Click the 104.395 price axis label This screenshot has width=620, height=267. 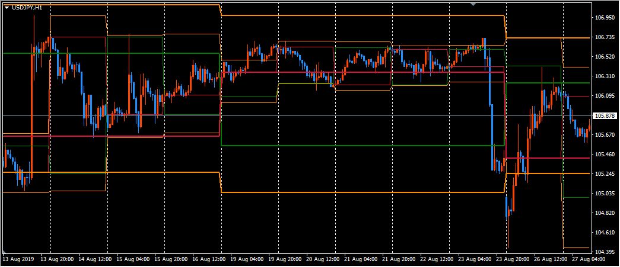click(x=604, y=252)
